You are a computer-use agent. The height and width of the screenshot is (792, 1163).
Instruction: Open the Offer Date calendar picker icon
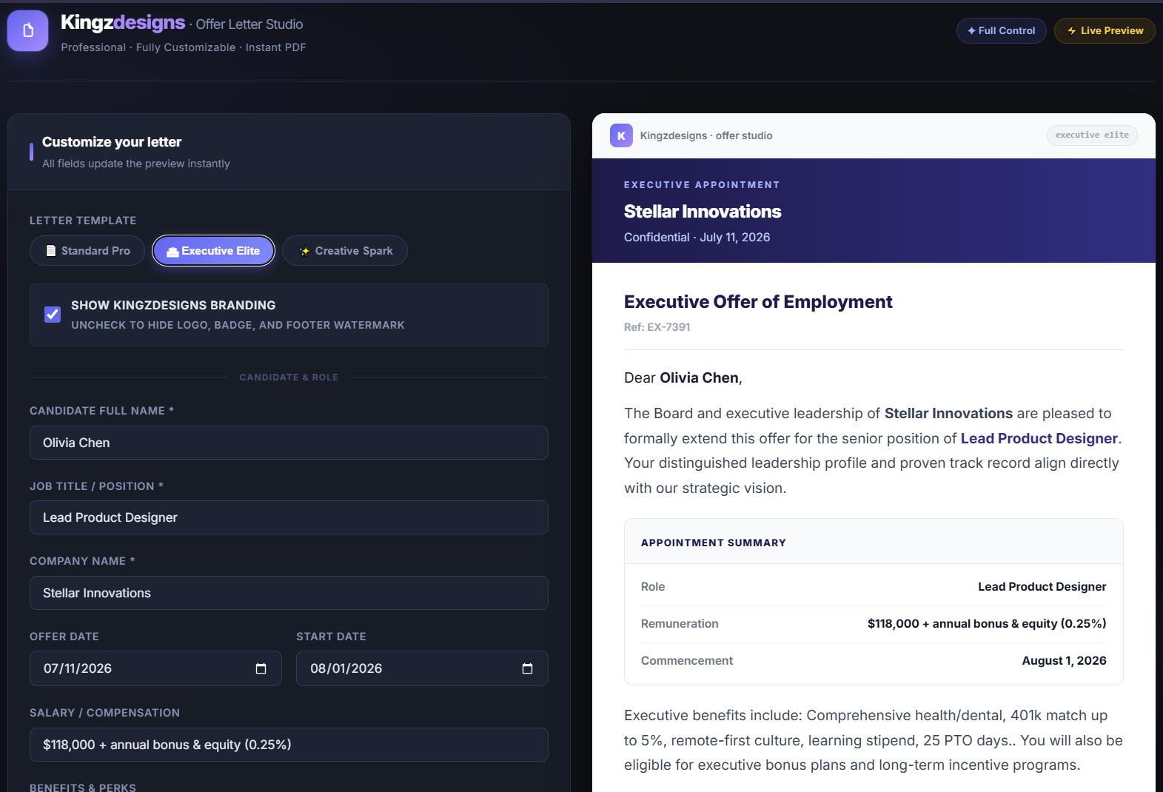261,668
